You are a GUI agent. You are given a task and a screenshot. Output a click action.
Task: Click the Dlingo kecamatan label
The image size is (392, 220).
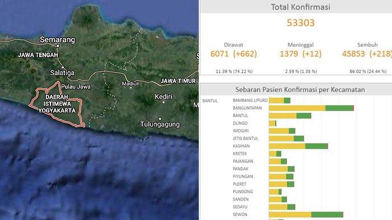pos(240,123)
